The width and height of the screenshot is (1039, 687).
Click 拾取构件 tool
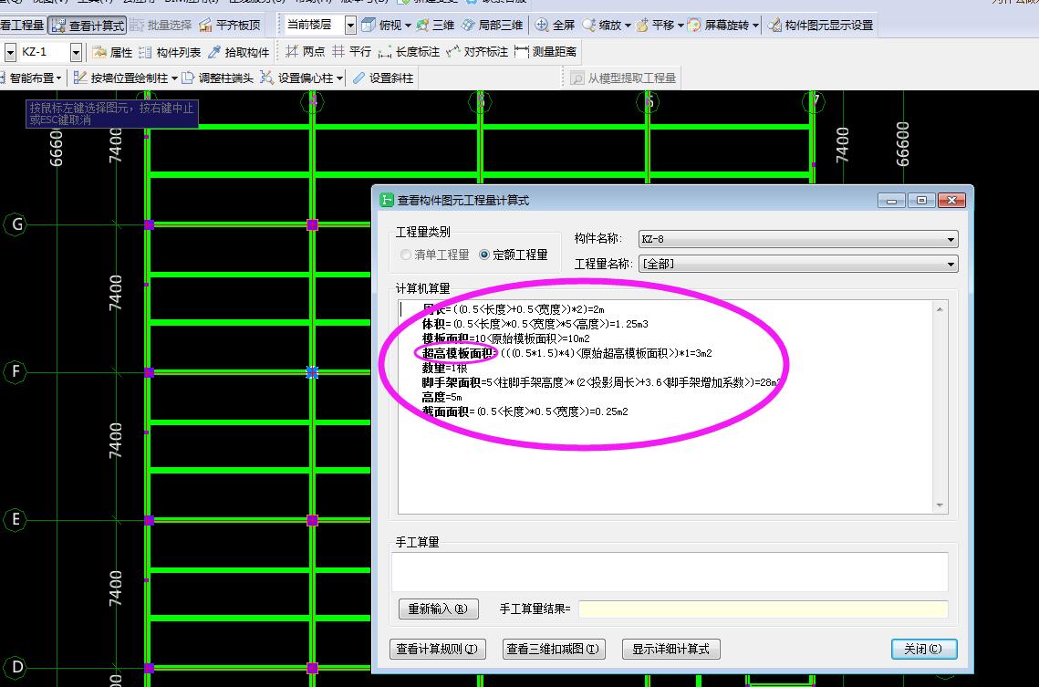click(239, 52)
